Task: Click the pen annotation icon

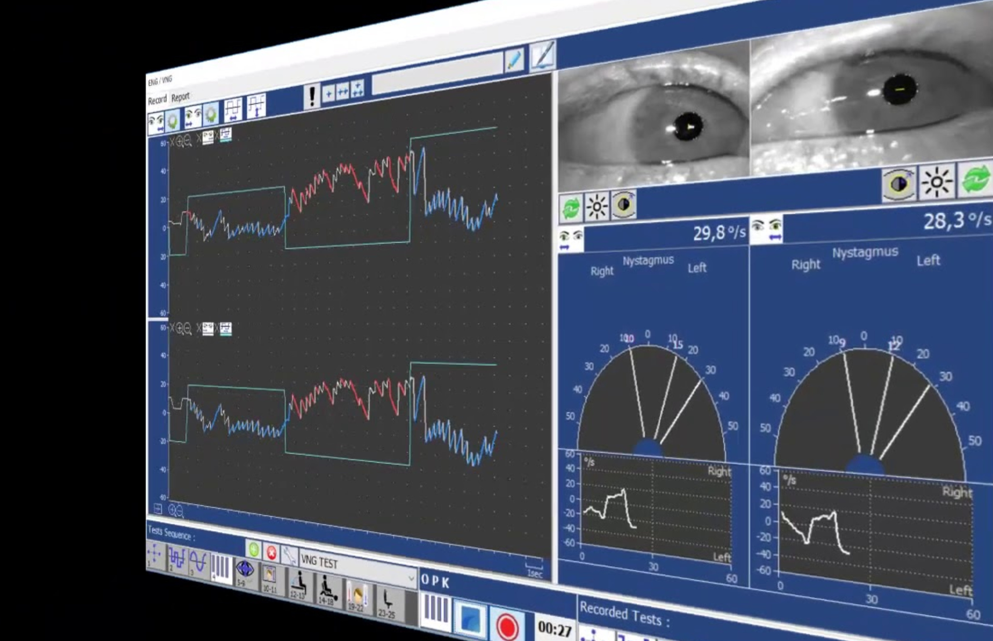Action: point(542,56)
